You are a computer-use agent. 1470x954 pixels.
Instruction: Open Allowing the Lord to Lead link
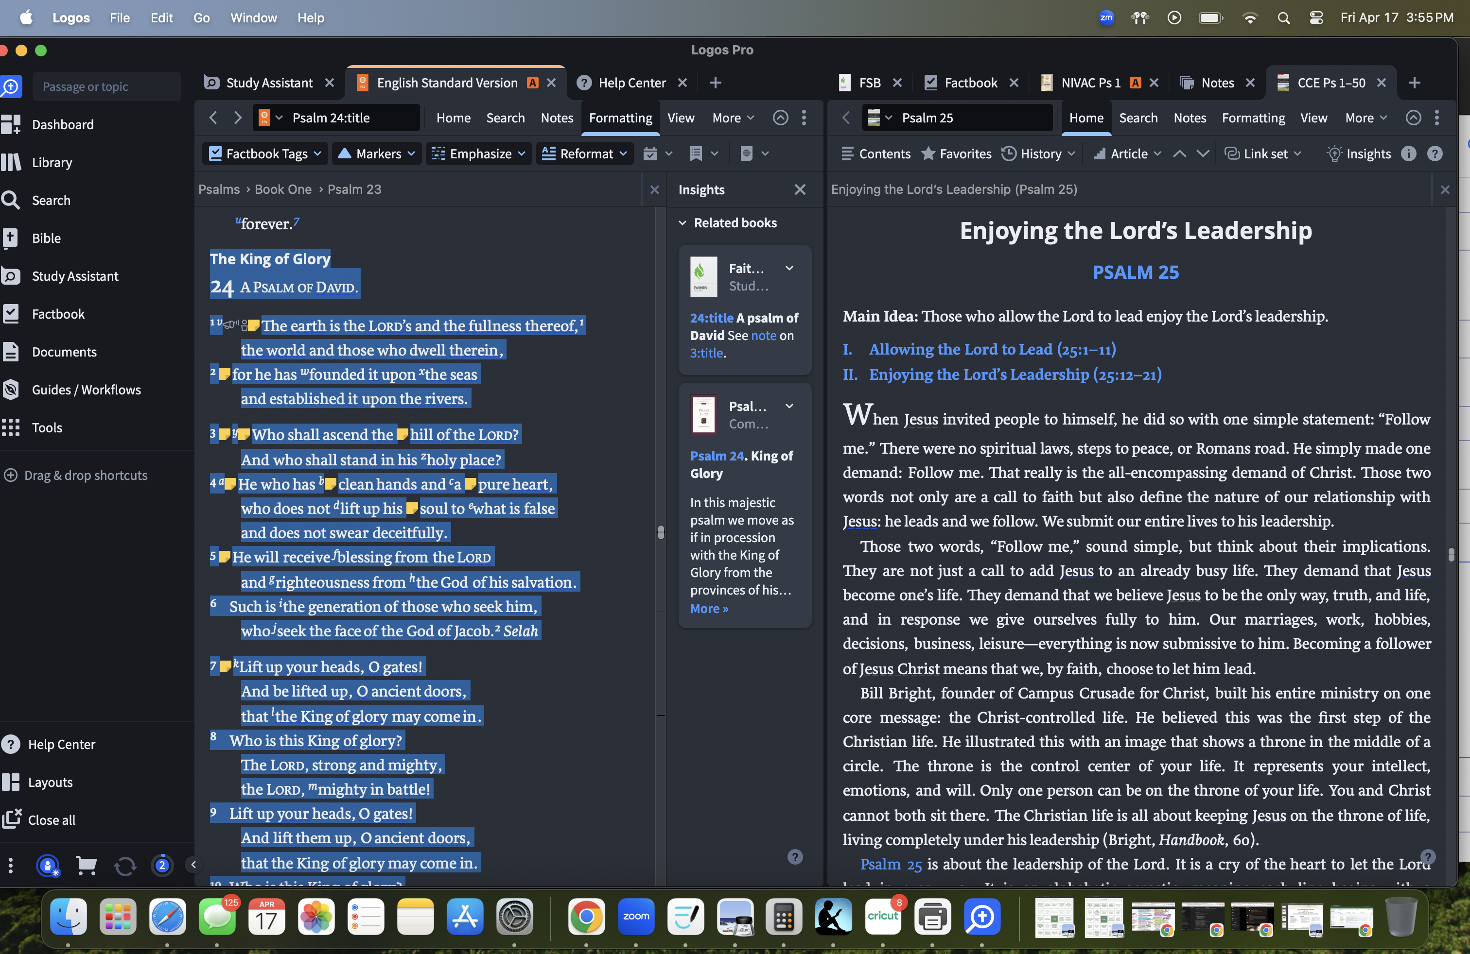pos(992,349)
